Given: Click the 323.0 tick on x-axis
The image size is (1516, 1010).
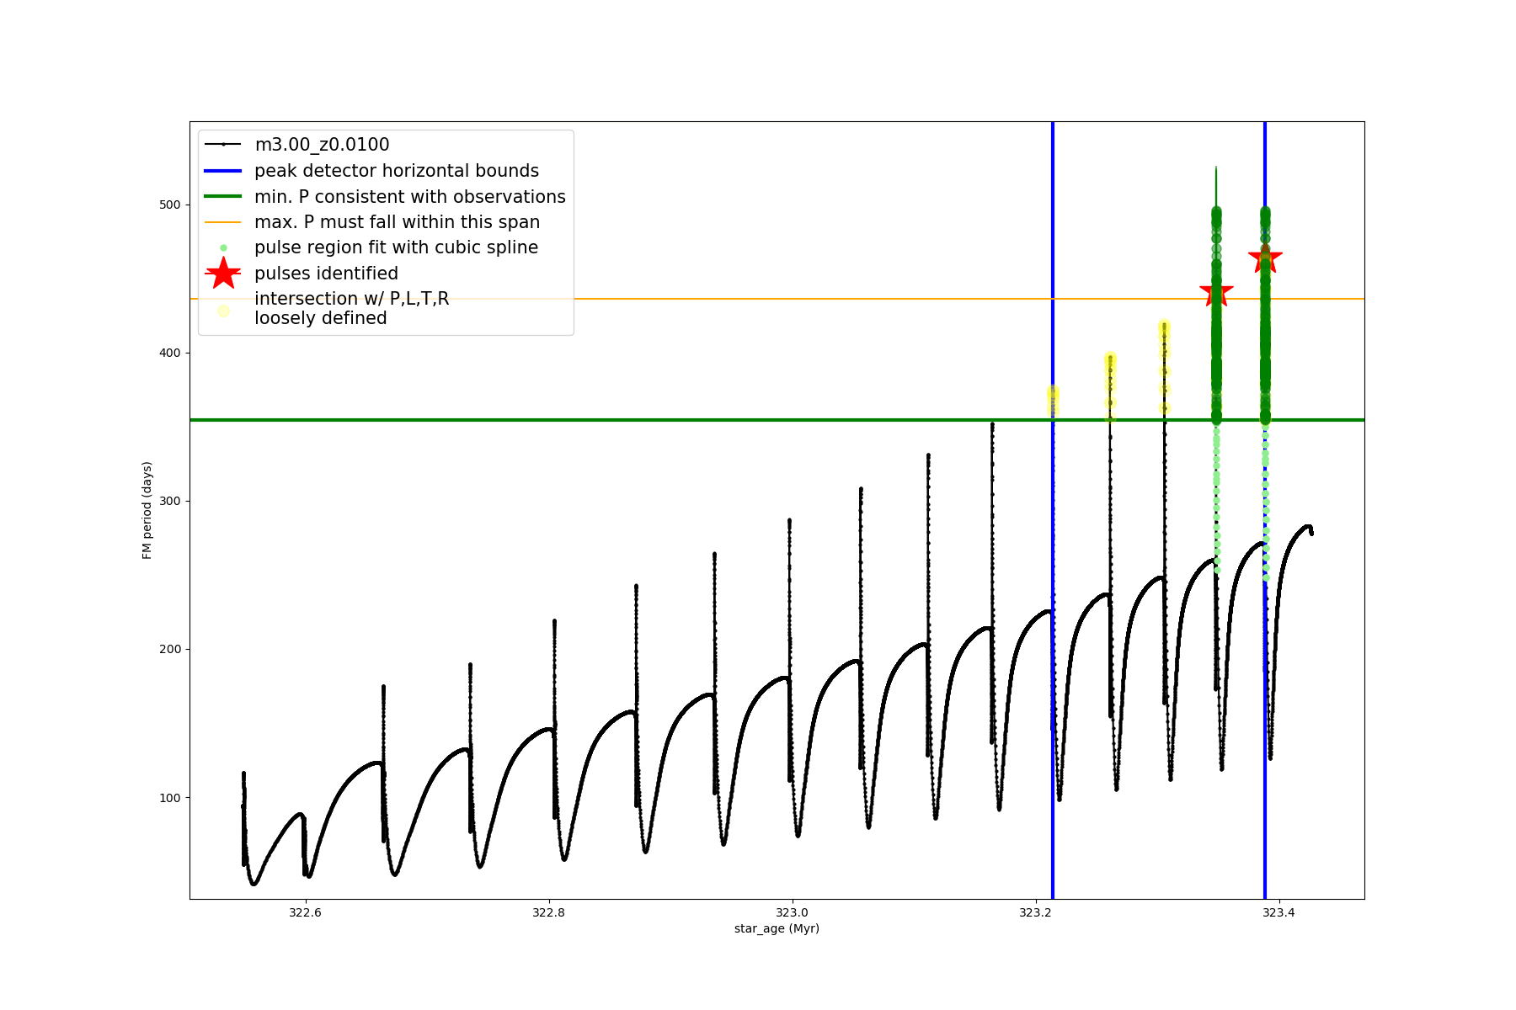Looking at the screenshot, I should coord(792,912).
